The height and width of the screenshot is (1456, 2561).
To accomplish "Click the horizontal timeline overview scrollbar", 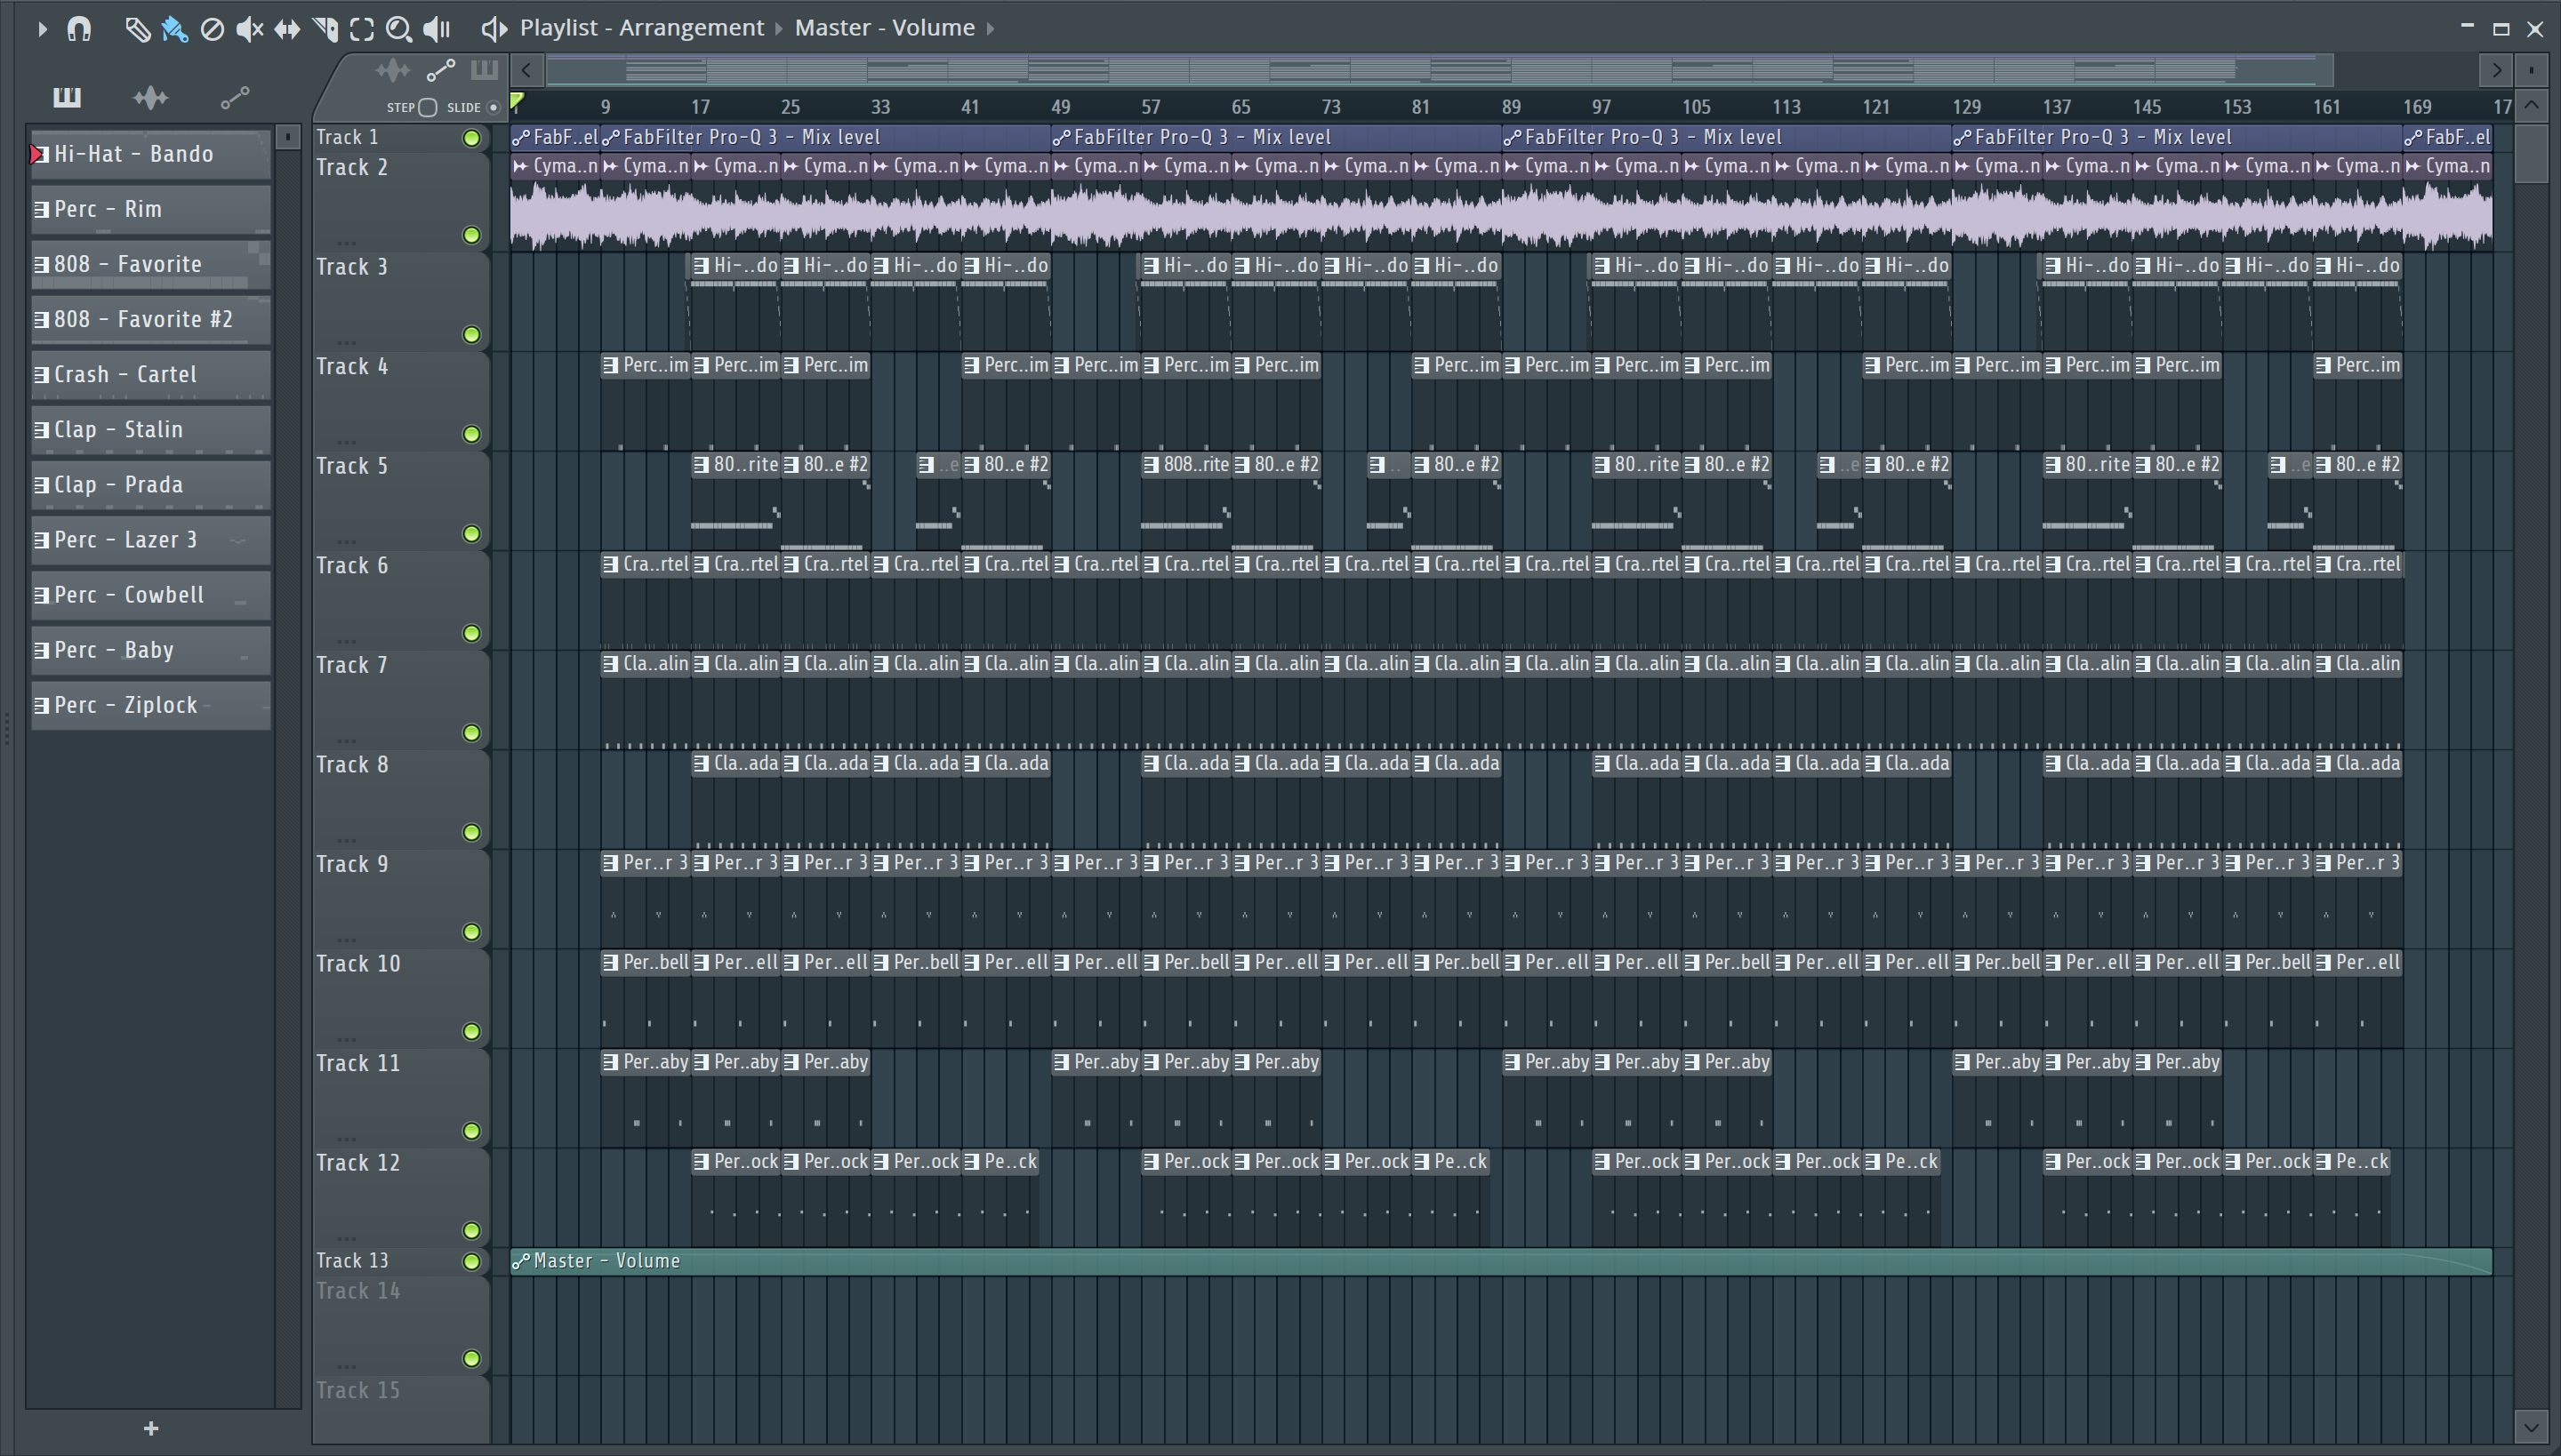I will tap(1440, 70).
